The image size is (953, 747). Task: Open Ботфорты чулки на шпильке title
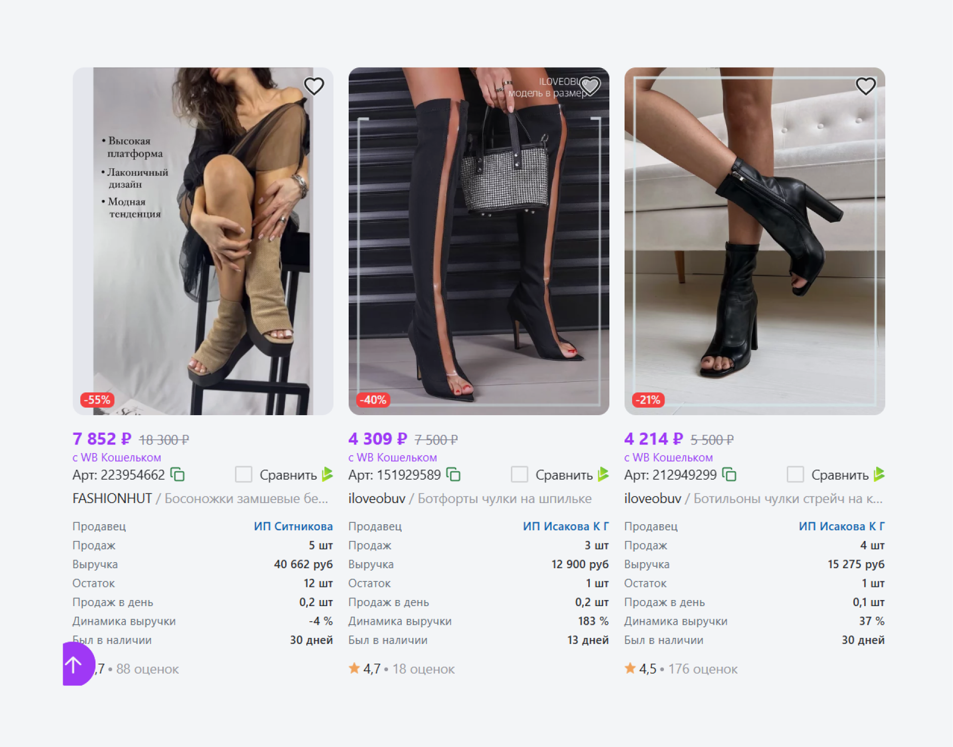point(504,499)
